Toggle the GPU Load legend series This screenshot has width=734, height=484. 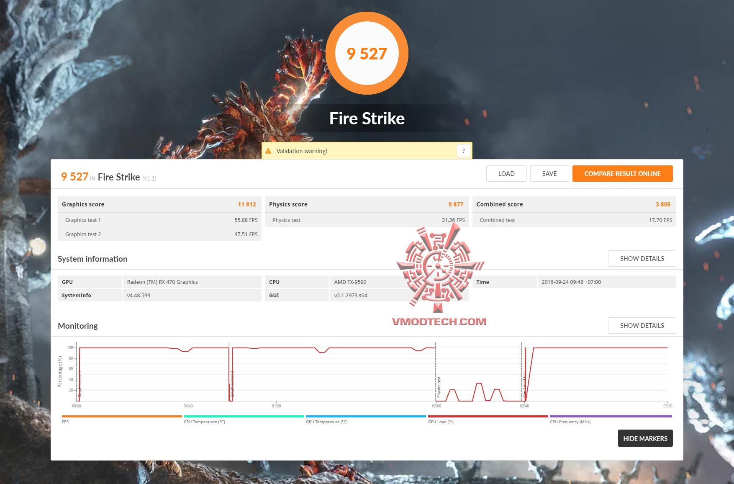tap(488, 419)
